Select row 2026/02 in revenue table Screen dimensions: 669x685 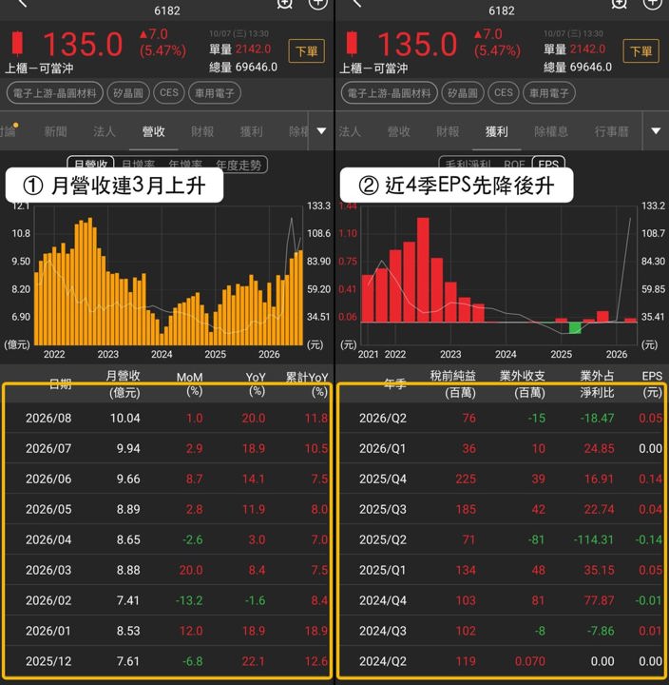point(167,600)
